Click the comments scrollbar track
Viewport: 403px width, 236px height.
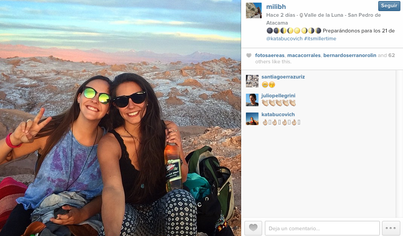point(399,143)
